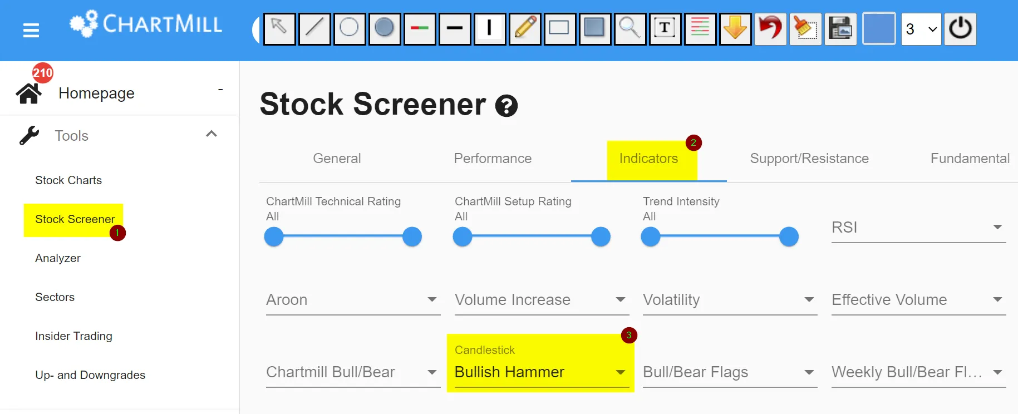
Task: Select the pencil freehand tool
Action: coord(525,28)
